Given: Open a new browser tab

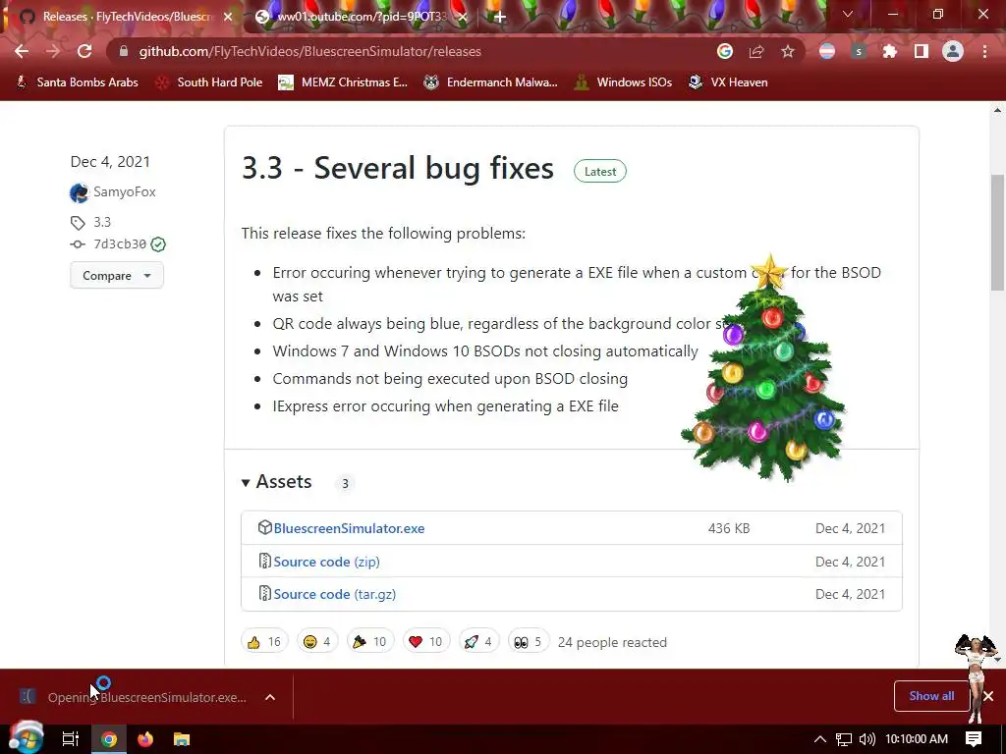Looking at the screenshot, I should (500, 17).
